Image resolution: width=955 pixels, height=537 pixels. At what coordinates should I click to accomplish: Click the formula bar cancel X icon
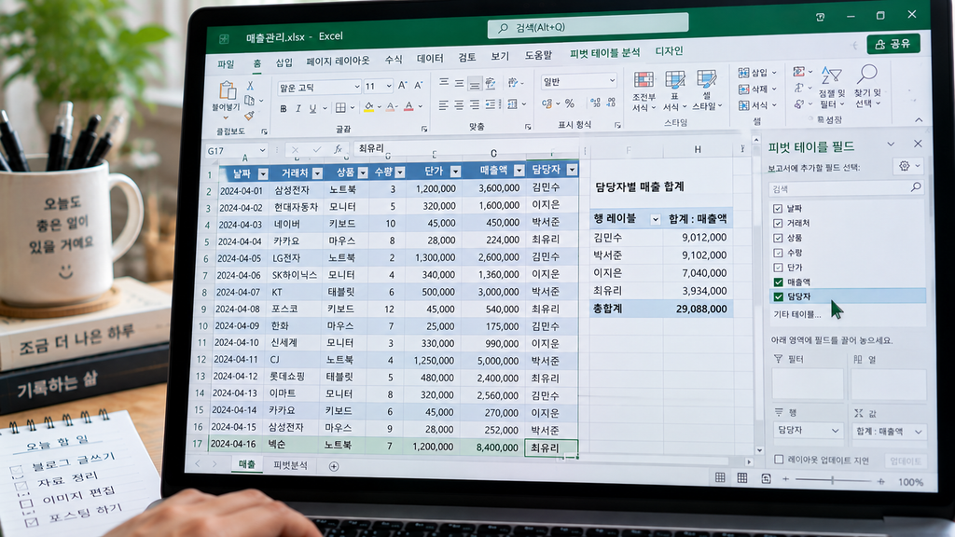click(295, 150)
